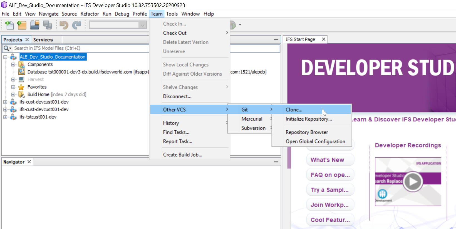
Task: Expand the Harvest node
Action: (x=13, y=79)
